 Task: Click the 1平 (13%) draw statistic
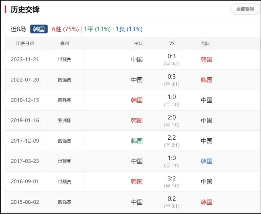97,29
